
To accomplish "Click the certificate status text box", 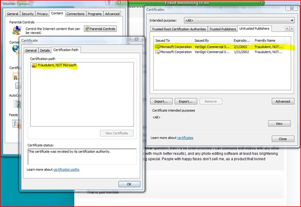I will pos(82,157).
